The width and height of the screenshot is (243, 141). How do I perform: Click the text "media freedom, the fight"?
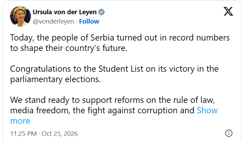[x=57, y=111]
